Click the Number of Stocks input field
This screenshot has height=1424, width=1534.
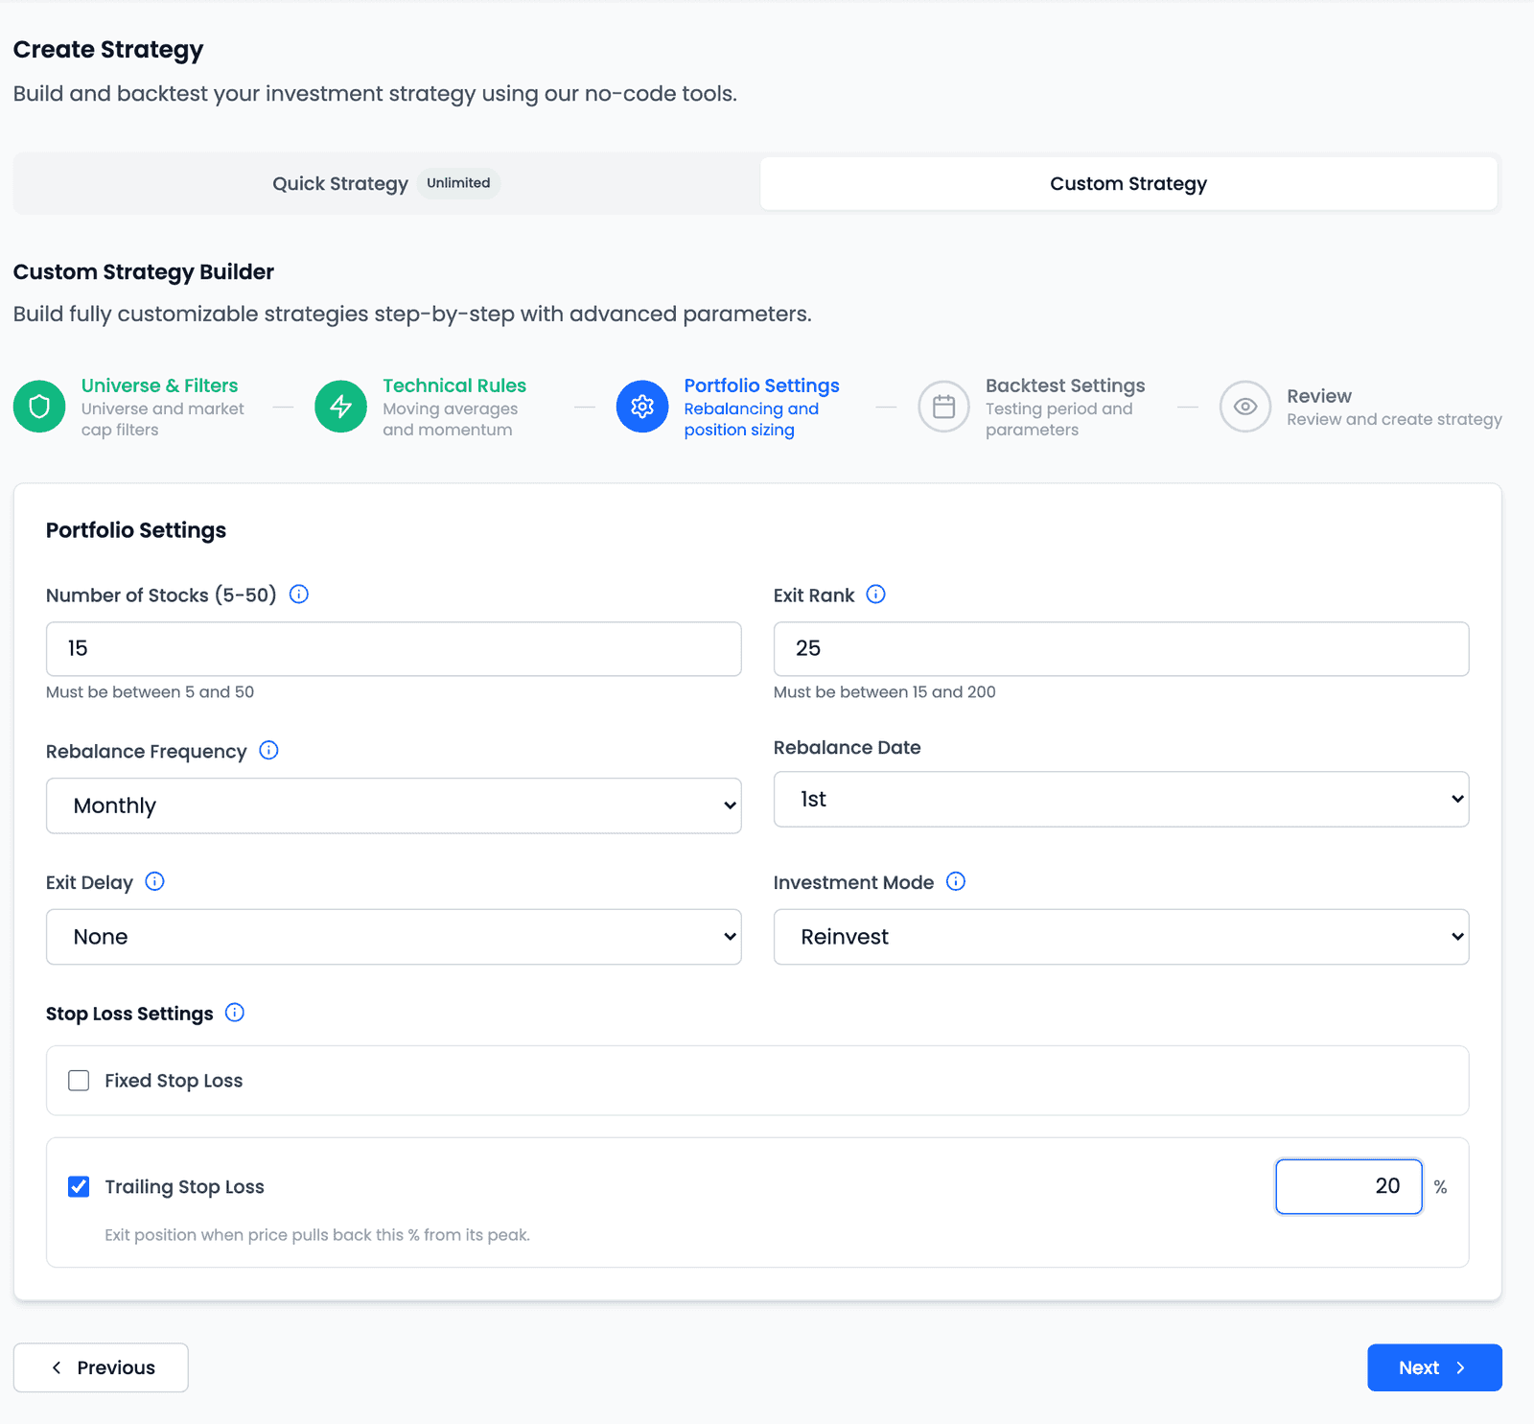(394, 649)
